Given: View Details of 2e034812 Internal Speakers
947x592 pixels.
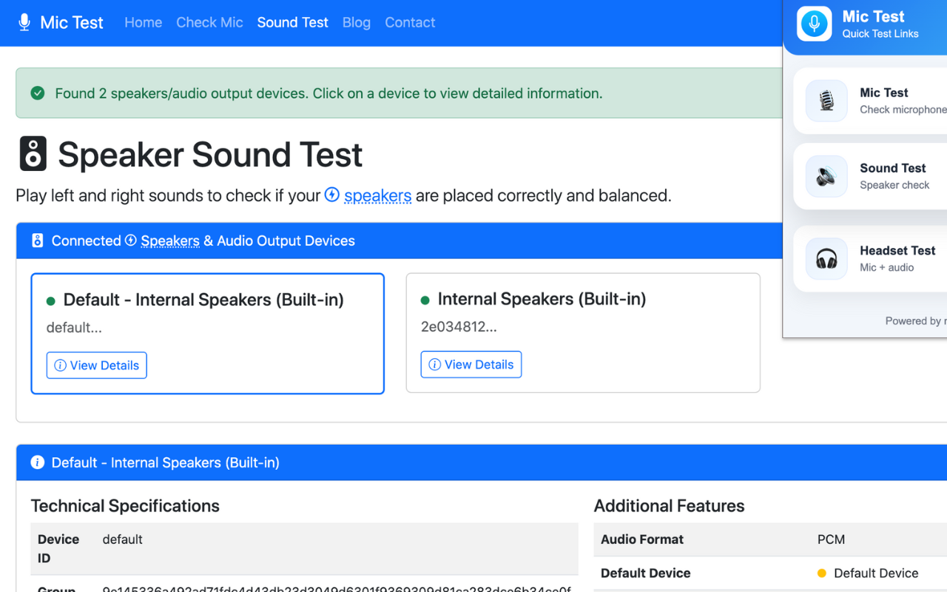Looking at the screenshot, I should pos(471,365).
